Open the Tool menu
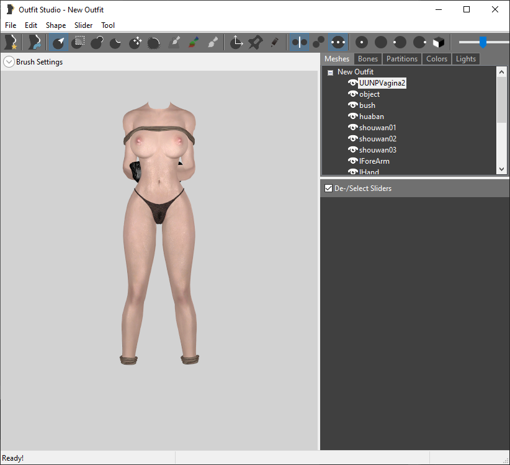Image resolution: width=510 pixels, height=465 pixels. tap(108, 25)
